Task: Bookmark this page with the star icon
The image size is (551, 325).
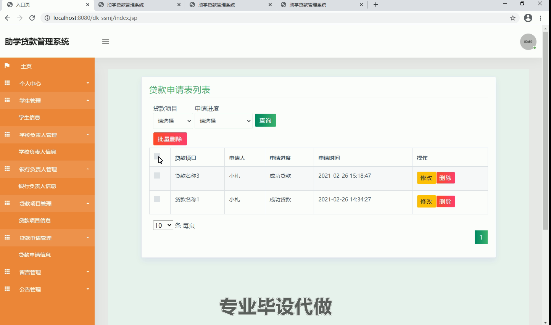Action: pos(513,18)
